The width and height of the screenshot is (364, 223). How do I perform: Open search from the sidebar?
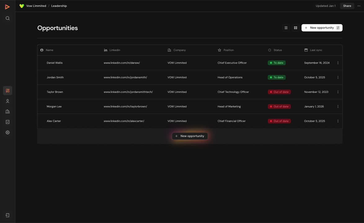[7, 18]
